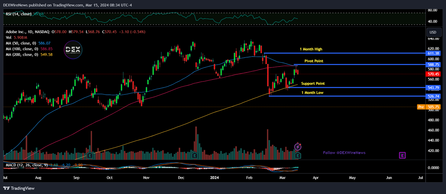Click the 588.75 price label
Viewport: 446px width, 194px height.
coord(434,65)
